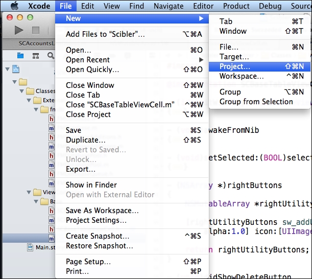Select Open… in File menu
The image size is (312, 279).
click(x=132, y=50)
